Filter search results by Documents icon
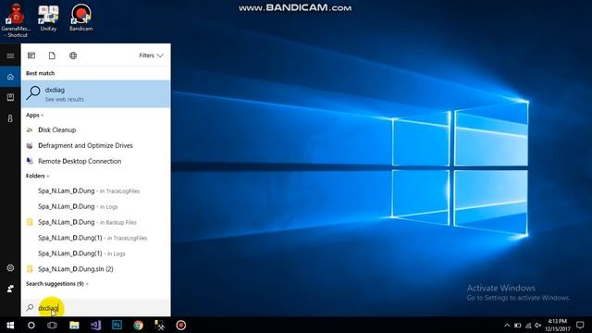This screenshot has width=592, height=333. (52, 55)
